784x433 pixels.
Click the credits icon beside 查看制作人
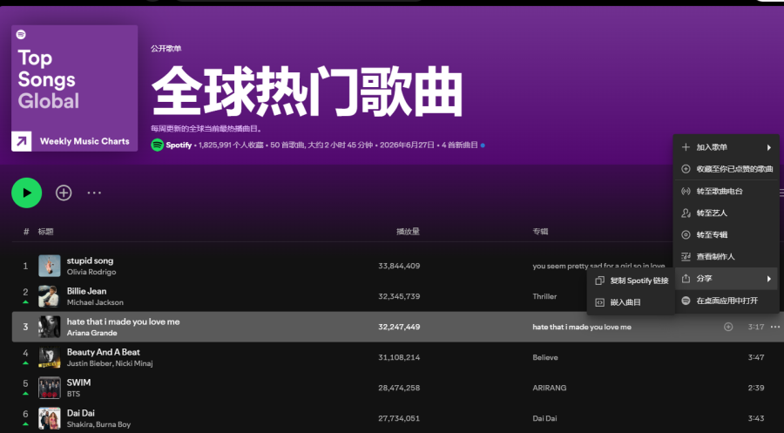point(686,256)
